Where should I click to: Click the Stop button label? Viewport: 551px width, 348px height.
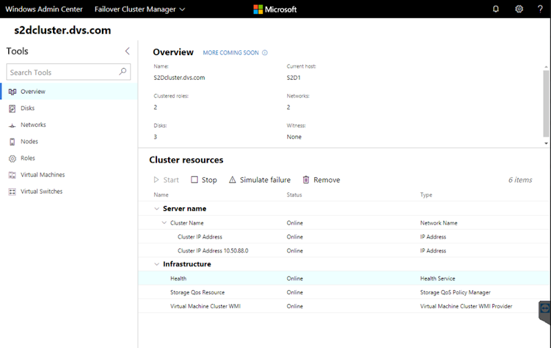(209, 180)
